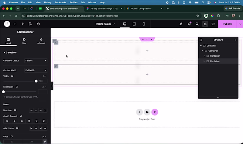Open revision History icon

[38, 24]
